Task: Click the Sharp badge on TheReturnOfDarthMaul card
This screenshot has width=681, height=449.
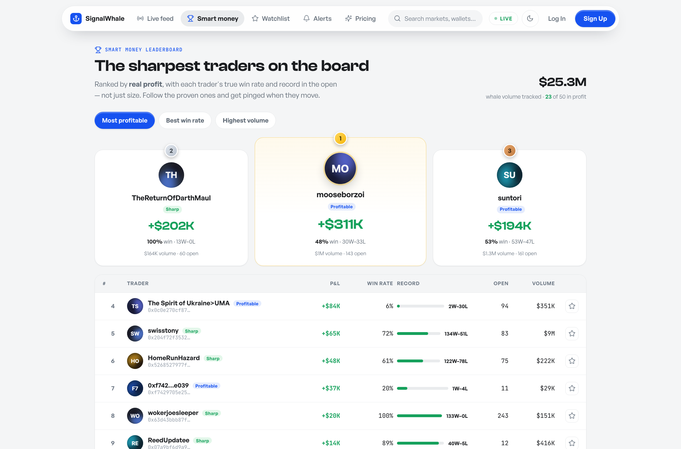Action: [172, 209]
